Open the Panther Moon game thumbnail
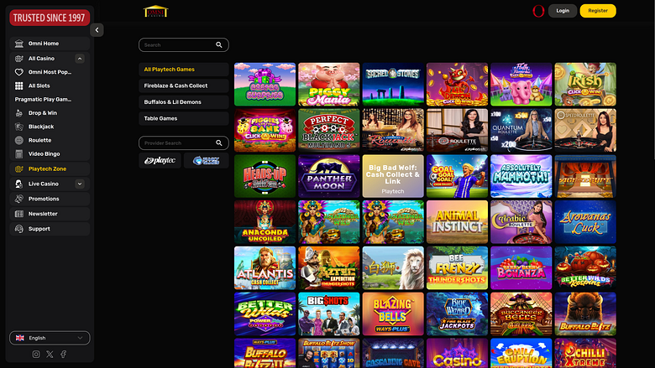 pyautogui.click(x=328, y=176)
